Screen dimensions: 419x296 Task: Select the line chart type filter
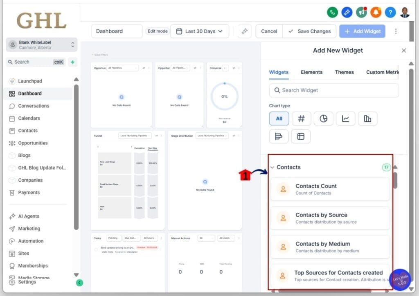pos(345,118)
